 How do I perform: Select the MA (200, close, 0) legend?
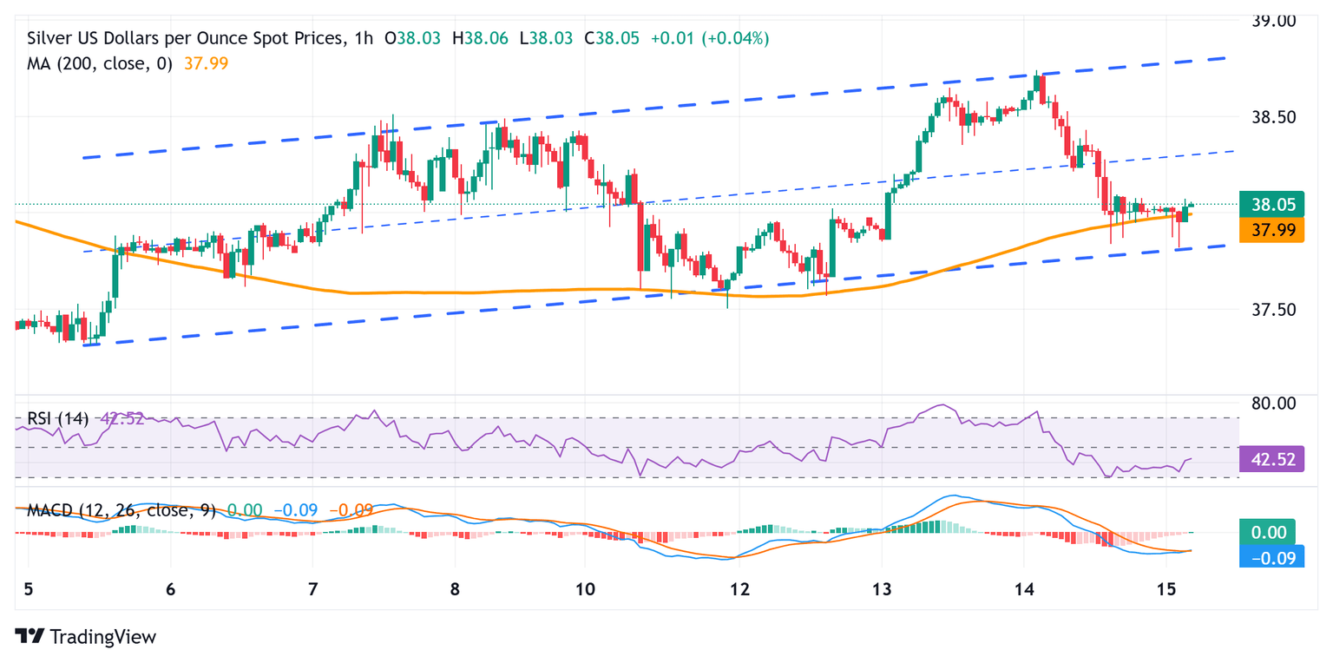tap(100, 63)
